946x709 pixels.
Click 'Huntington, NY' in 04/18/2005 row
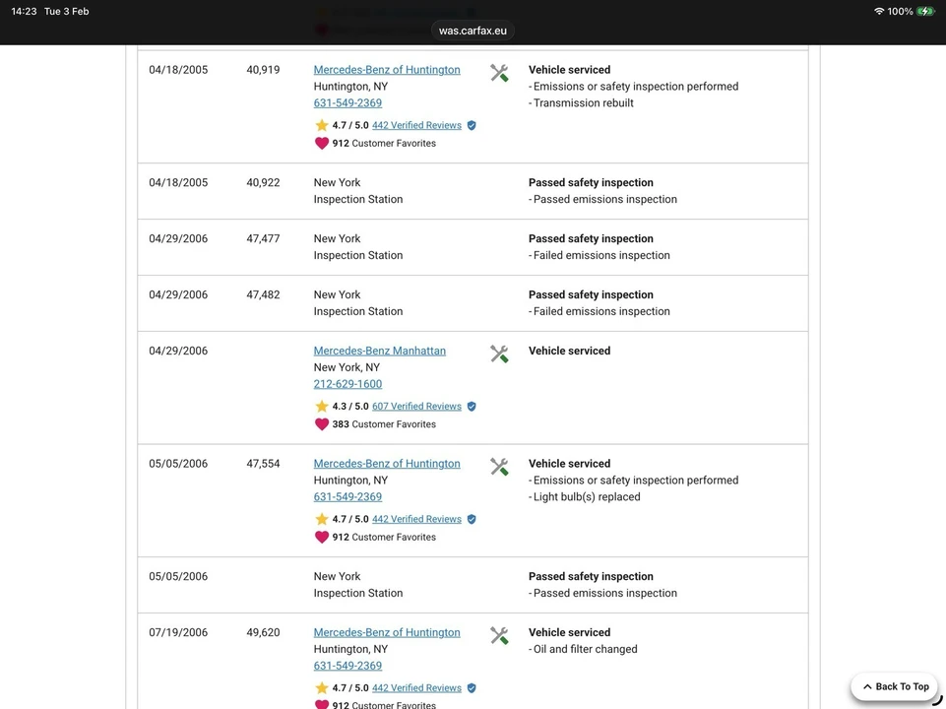click(350, 87)
